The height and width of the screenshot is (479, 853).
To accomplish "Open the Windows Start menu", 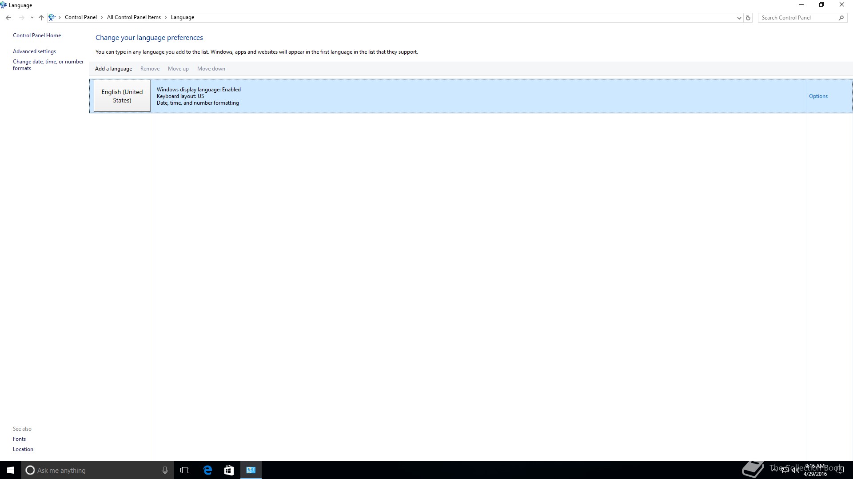I will point(11,470).
